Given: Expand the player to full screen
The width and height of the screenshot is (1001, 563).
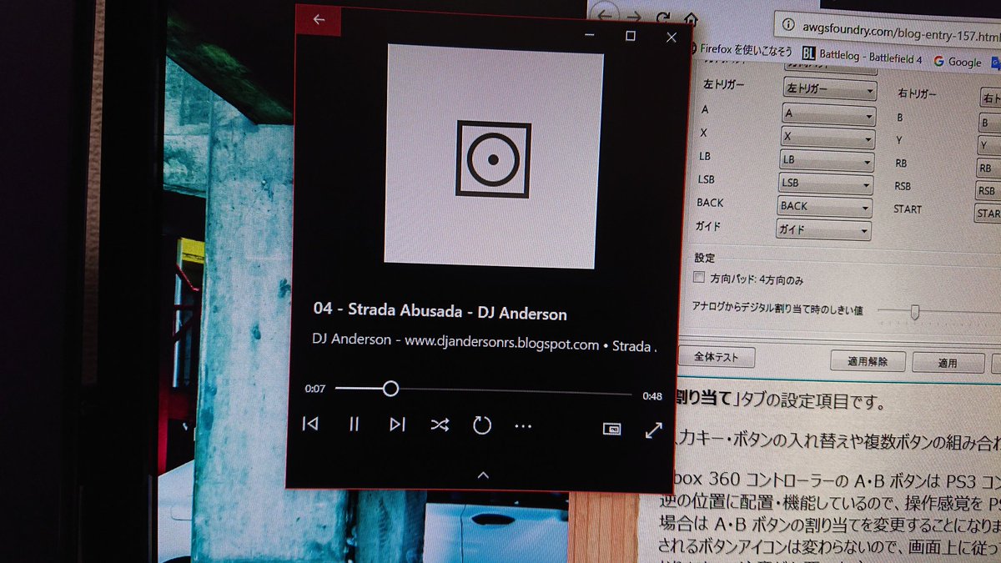Looking at the screenshot, I should pyautogui.click(x=654, y=430).
